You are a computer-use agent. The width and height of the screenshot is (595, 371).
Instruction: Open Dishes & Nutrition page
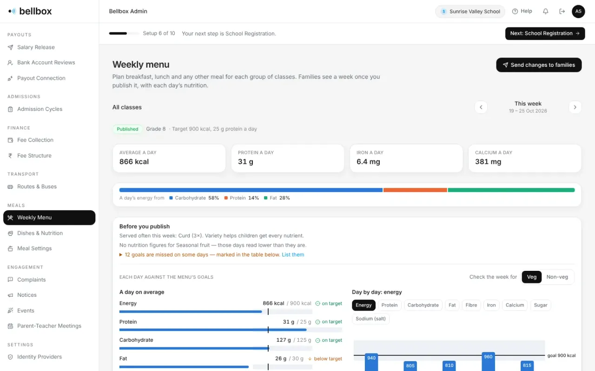tap(49, 233)
